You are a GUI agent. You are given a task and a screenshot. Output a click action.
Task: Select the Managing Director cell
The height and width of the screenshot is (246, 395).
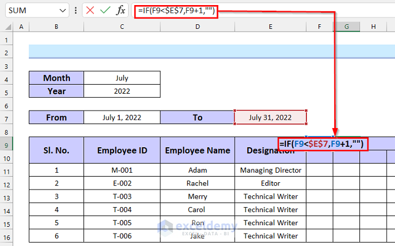(270, 170)
